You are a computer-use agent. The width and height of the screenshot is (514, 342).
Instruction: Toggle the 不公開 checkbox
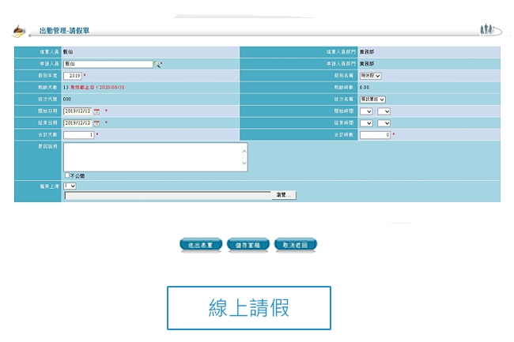(67, 175)
